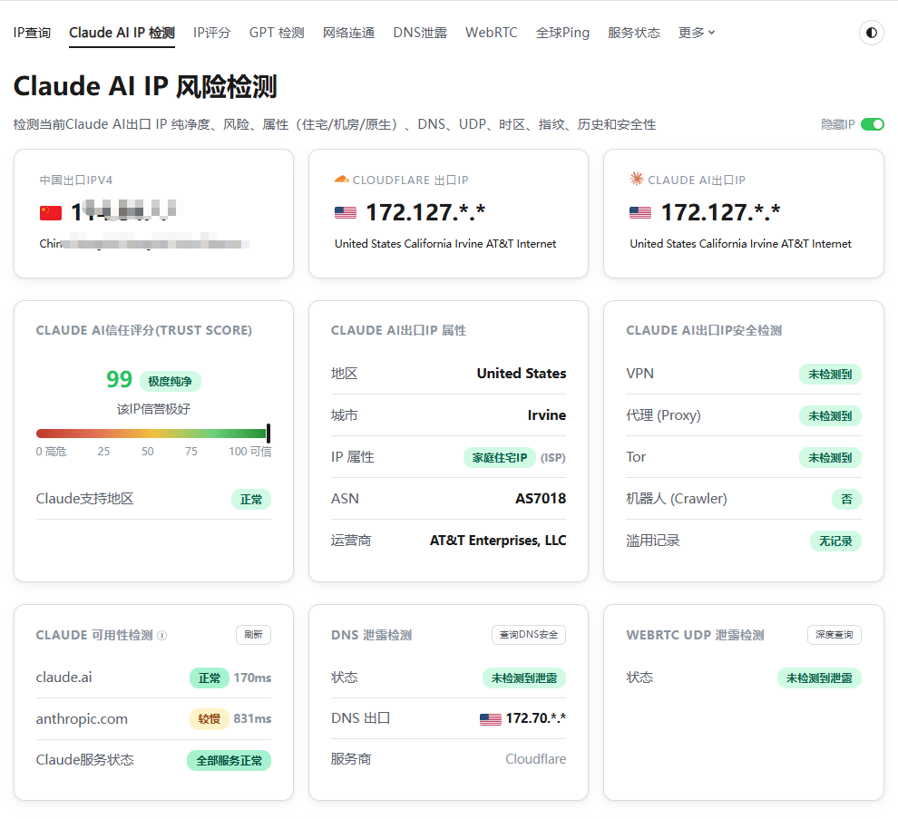This screenshot has height=819, width=898.
Task: Click the 深度查询 button
Action: coord(834,635)
